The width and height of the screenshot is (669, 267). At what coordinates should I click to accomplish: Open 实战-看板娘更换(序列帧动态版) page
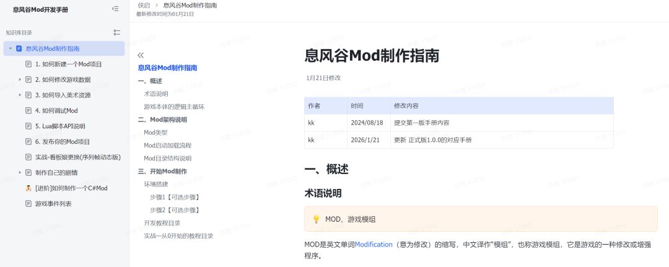pos(78,157)
